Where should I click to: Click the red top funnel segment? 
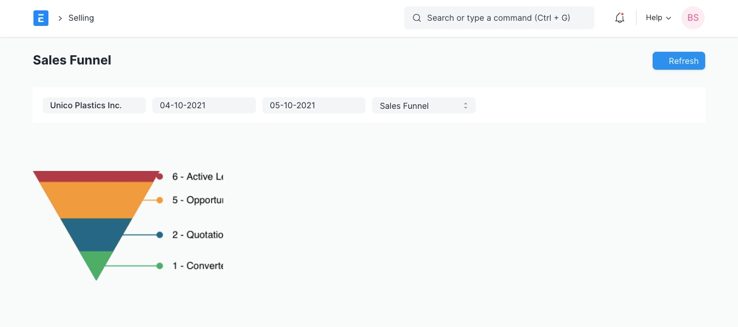point(96,176)
